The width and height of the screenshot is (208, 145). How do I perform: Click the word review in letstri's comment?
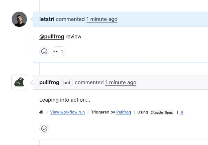tap(73, 37)
